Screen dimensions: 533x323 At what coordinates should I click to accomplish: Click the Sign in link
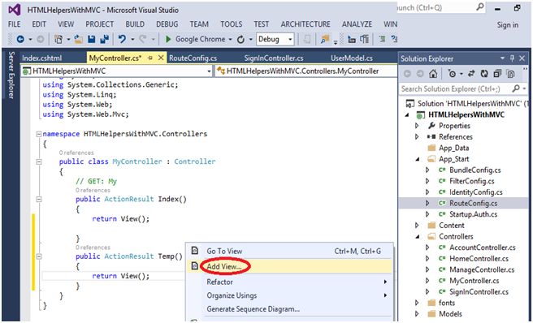508,25
